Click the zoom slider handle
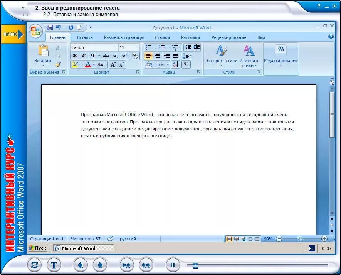The image size is (341, 275). coord(299,239)
